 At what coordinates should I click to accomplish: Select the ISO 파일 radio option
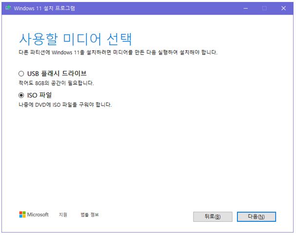pyautogui.click(x=21, y=95)
